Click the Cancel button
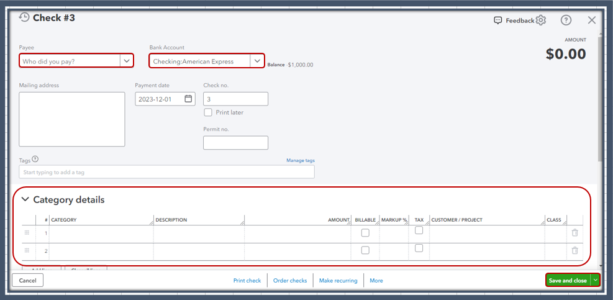The width and height of the screenshot is (613, 300). click(x=28, y=281)
